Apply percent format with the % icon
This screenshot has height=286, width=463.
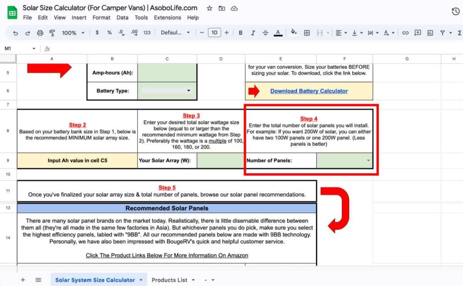point(109,32)
